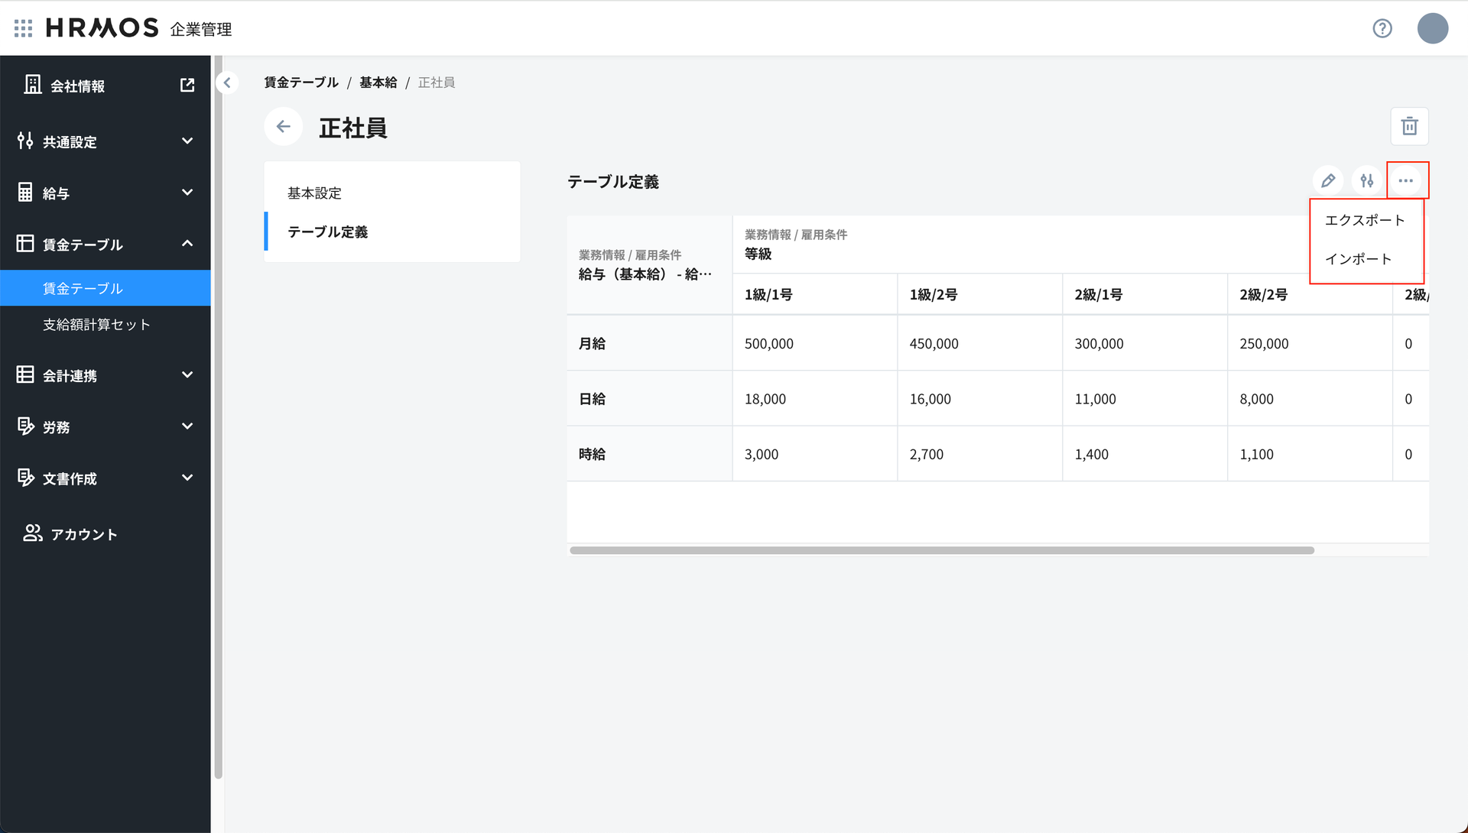Image resolution: width=1468 pixels, height=833 pixels.
Task: Click the help question mark icon
Action: (x=1382, y=28)
